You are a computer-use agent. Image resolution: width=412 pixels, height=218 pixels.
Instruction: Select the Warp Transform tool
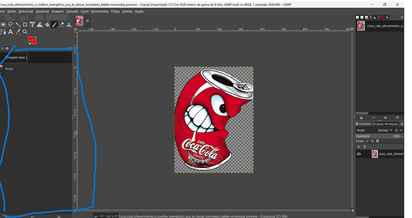click(39, 24)
